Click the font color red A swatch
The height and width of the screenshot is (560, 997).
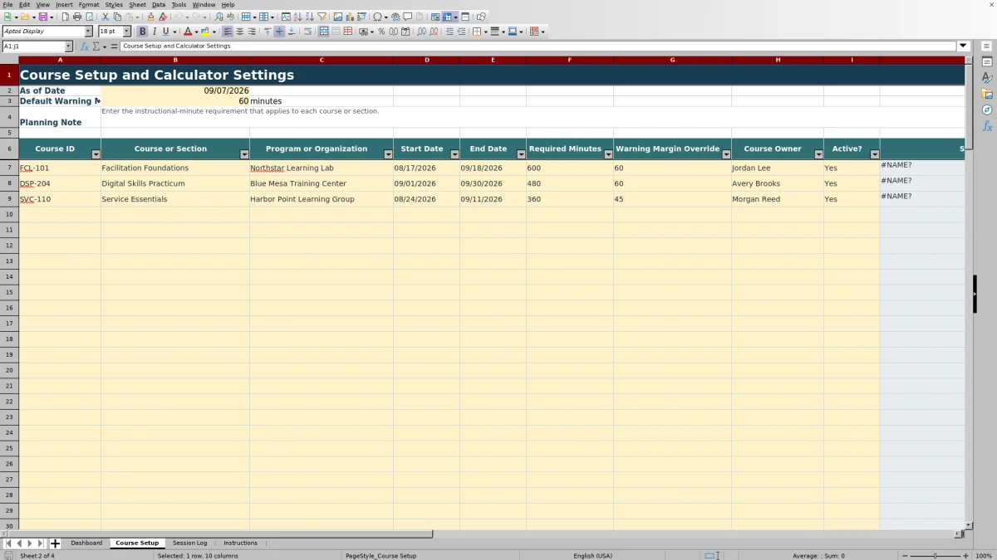tap(188, 32)
